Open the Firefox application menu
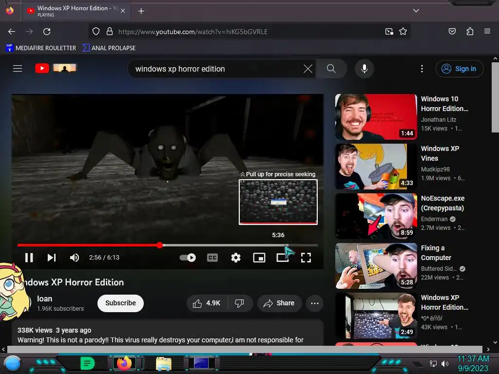499x374 pixels. click(487, 32)
